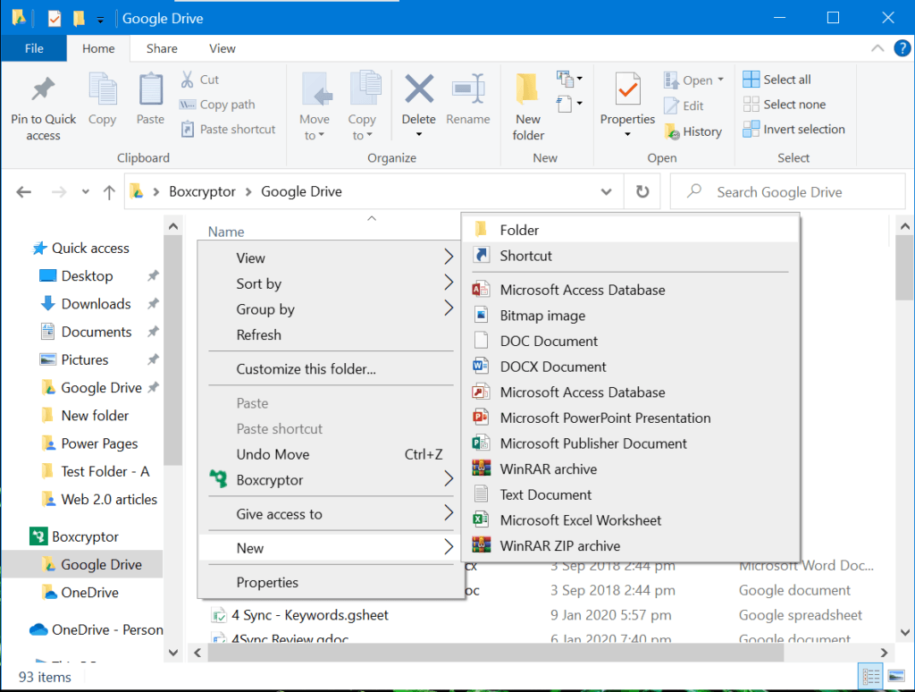The height and width of the screenshot is (692, 915).
Task: Select Downloads in navigation pane
Action: 96,304
